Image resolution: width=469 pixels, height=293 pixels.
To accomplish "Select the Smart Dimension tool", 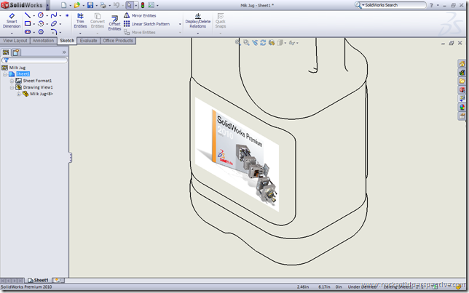I will point(12,20).
